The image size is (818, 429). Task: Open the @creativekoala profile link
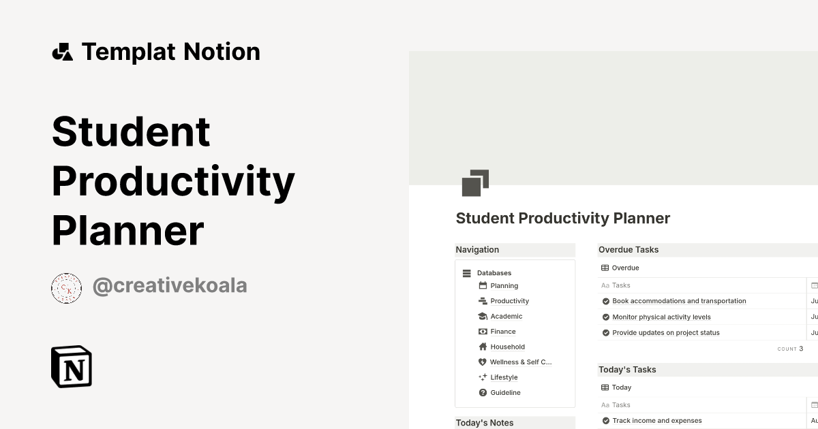click(172, 286)
